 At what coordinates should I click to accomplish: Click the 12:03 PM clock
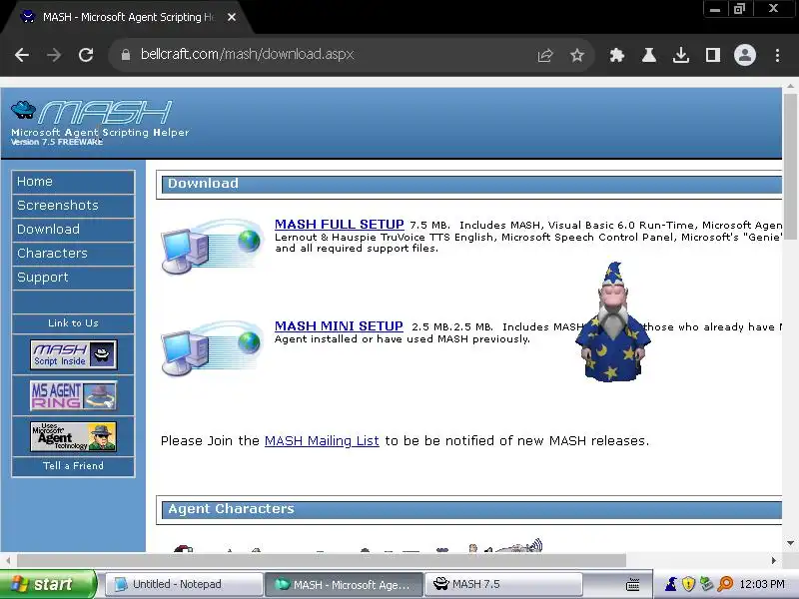(x=762, y=584)
